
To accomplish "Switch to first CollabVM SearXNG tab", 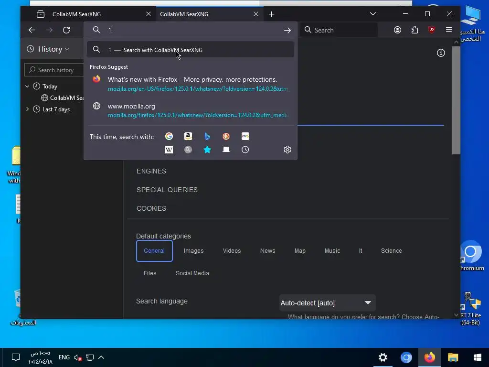I will point(96,14).
